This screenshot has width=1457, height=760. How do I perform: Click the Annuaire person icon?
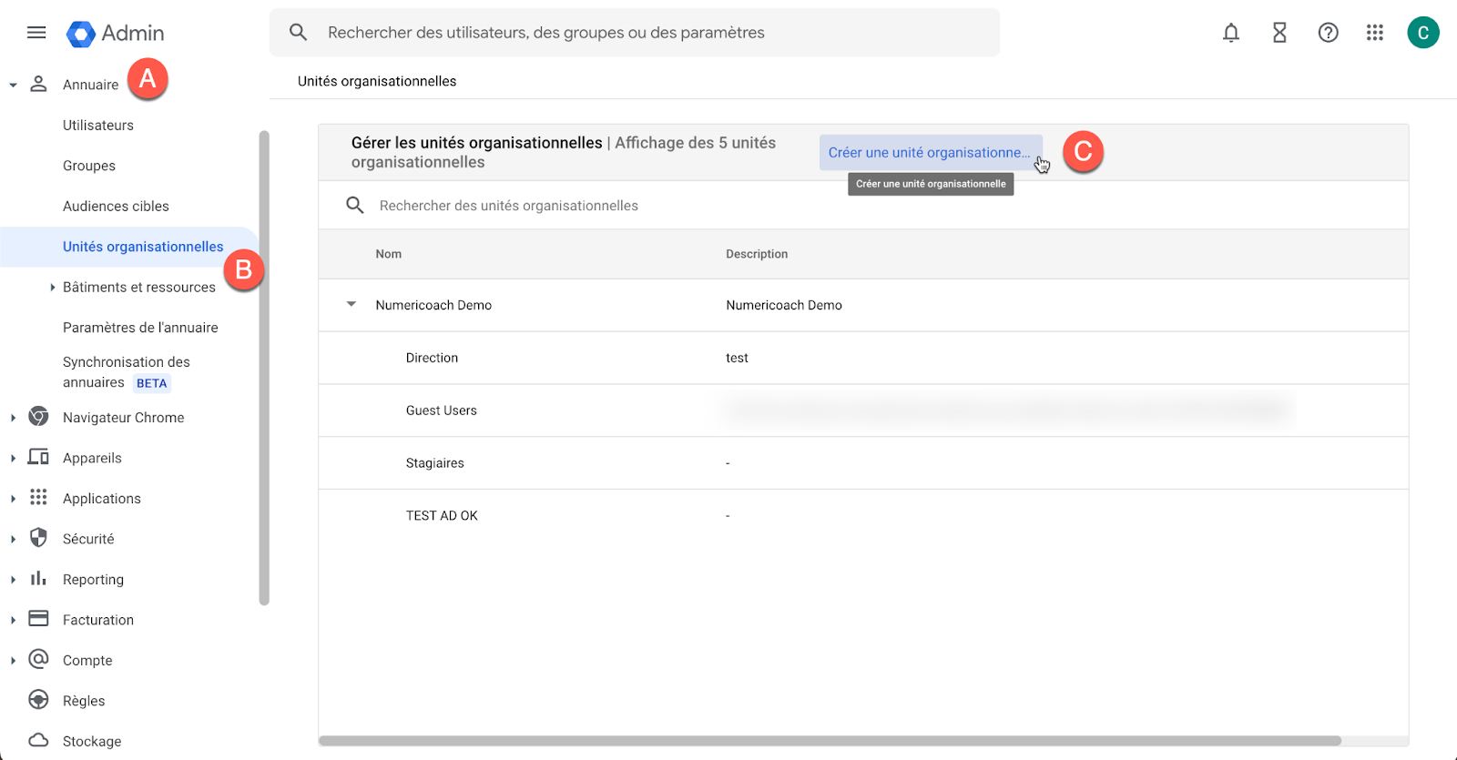click(38, 84)
